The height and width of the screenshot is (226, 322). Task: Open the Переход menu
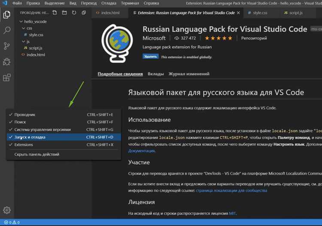89,3
